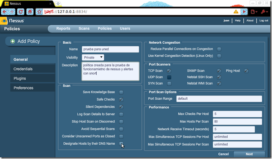Viewport: 272px width, 159px height.
Task: Uncheck the TCP Scan checkbox
Action: [169, 71]
